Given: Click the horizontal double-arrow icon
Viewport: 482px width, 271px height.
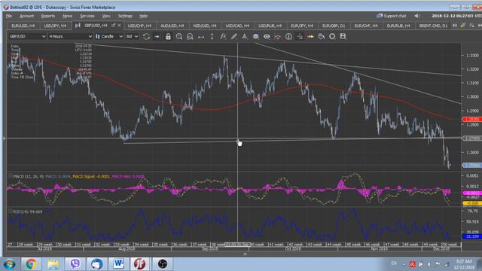Looking at the screenshot, I should click(201, 37).
